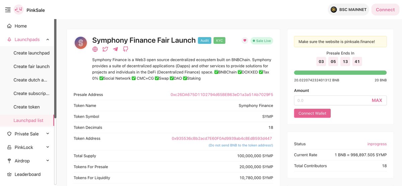Open the project Twitter icon
402x186 pixels.
[105, 49]
